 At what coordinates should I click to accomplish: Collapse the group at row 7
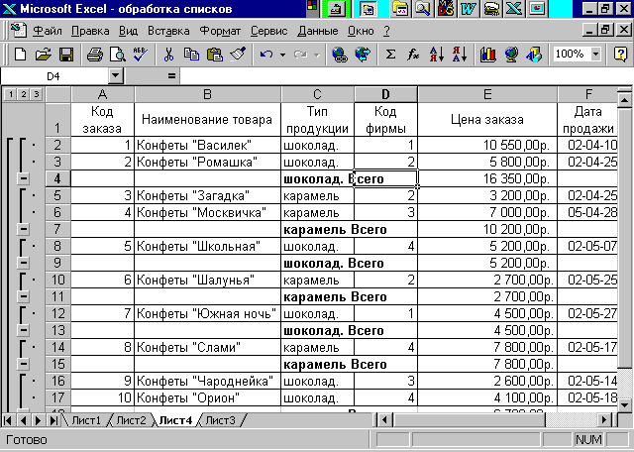coord(24,229)
